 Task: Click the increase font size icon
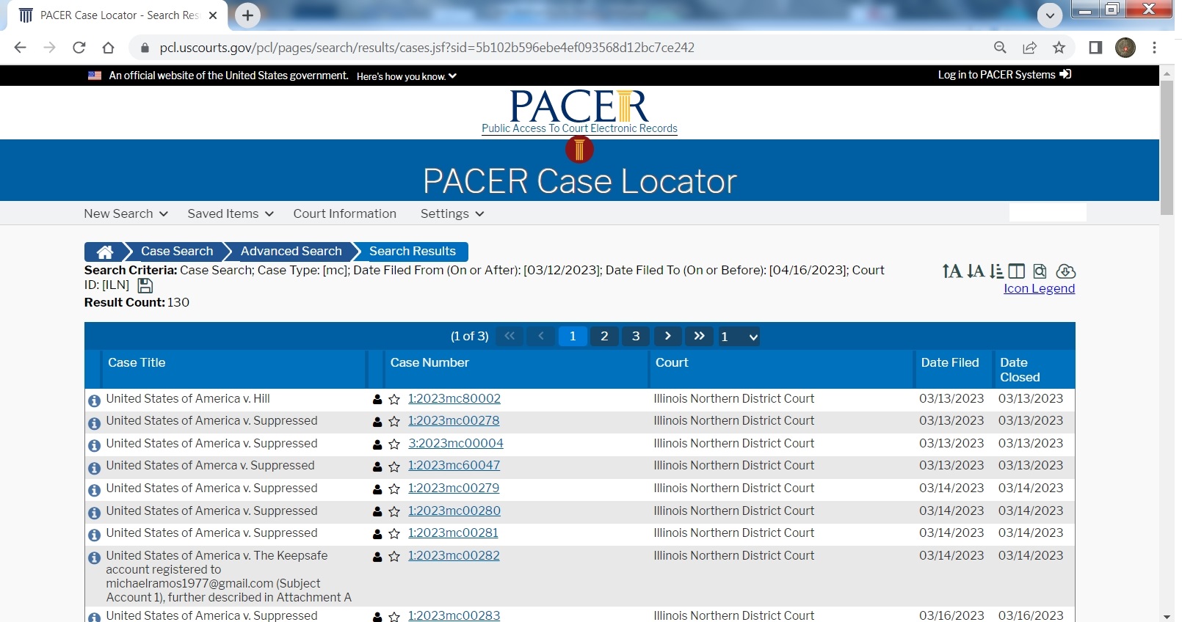point(952,271)
